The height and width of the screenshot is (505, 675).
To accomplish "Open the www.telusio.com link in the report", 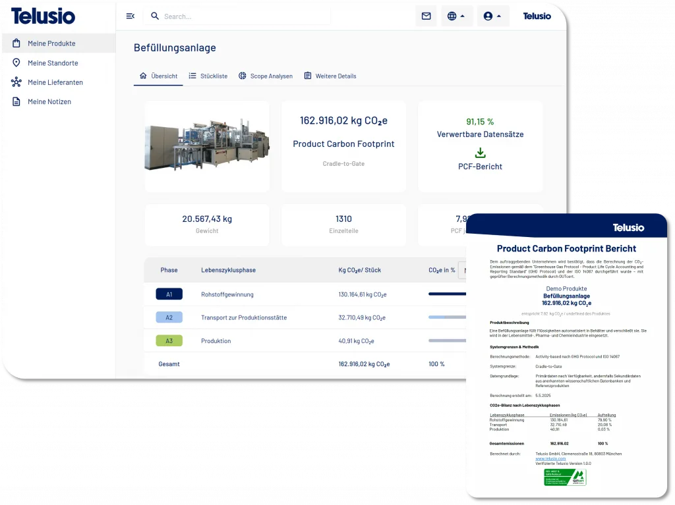I will click(550, 458).
